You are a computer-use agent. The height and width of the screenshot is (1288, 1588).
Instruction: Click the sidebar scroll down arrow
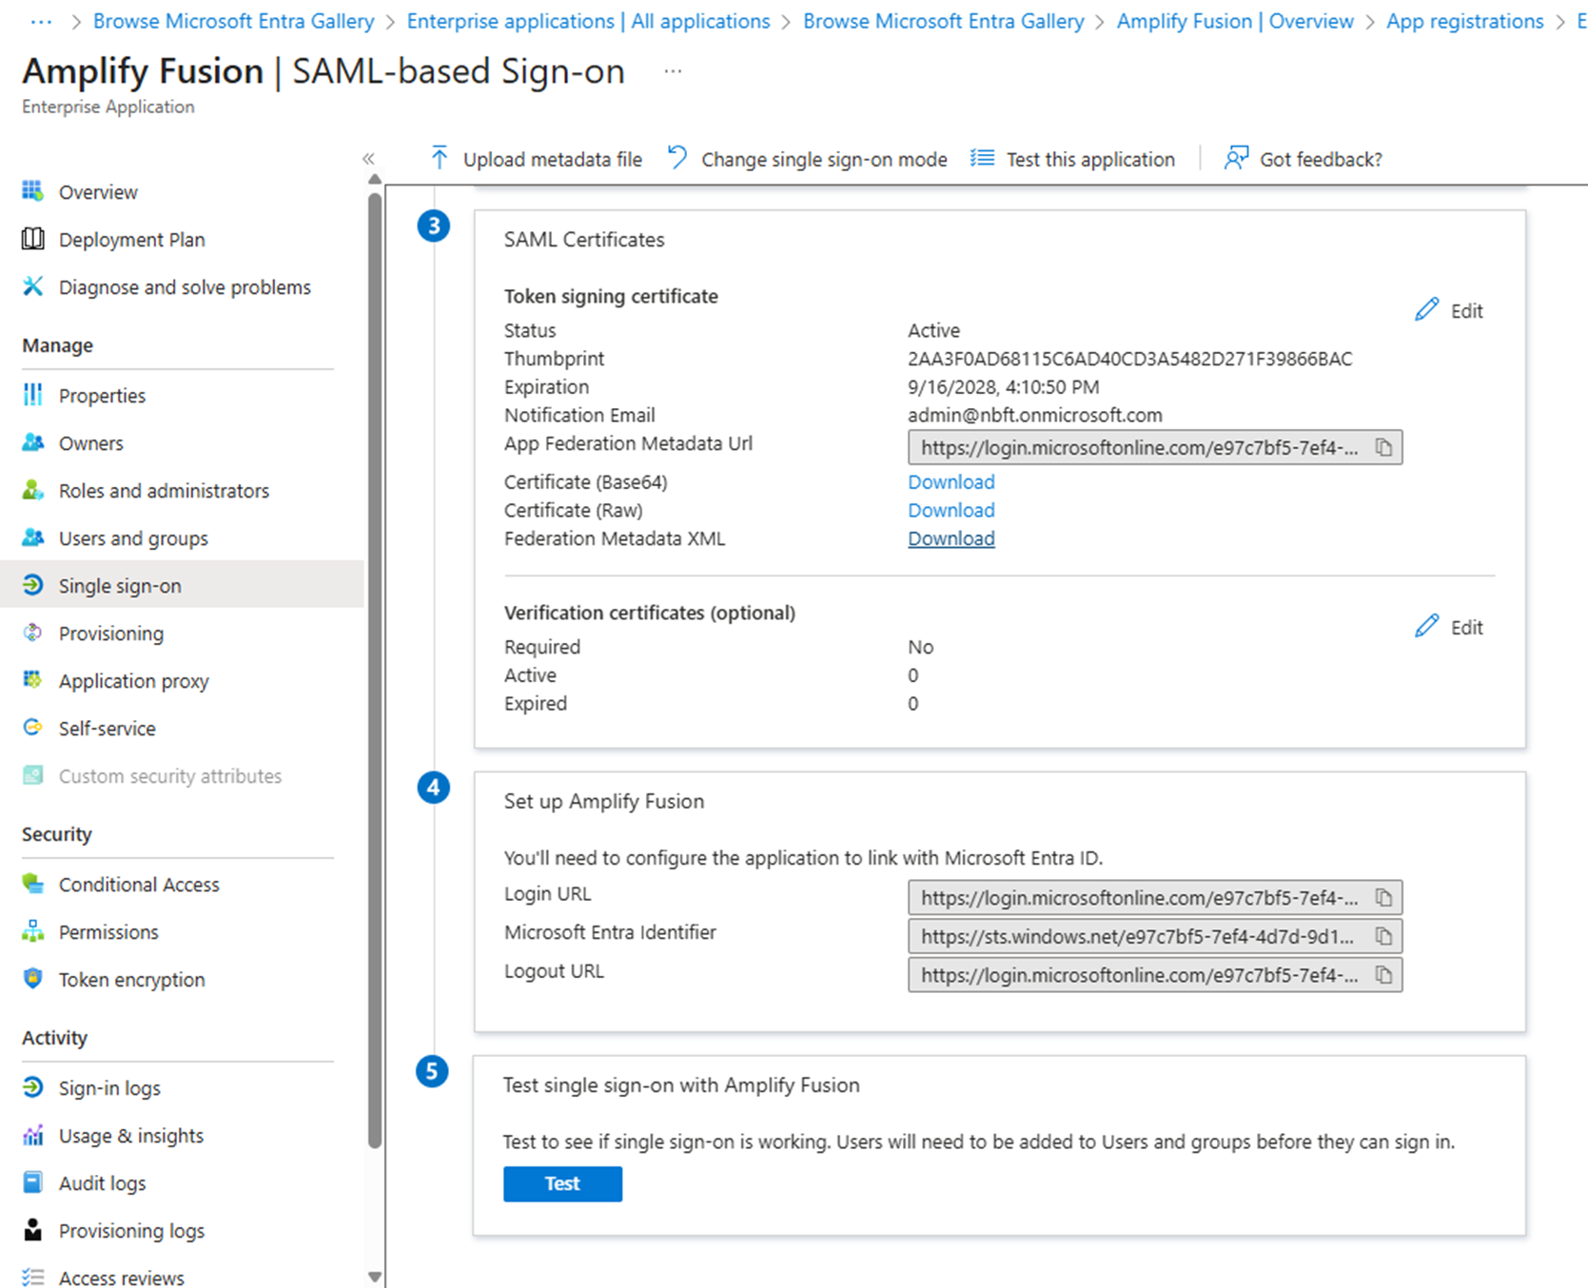pyautogui.click(x=375, y=1278)
